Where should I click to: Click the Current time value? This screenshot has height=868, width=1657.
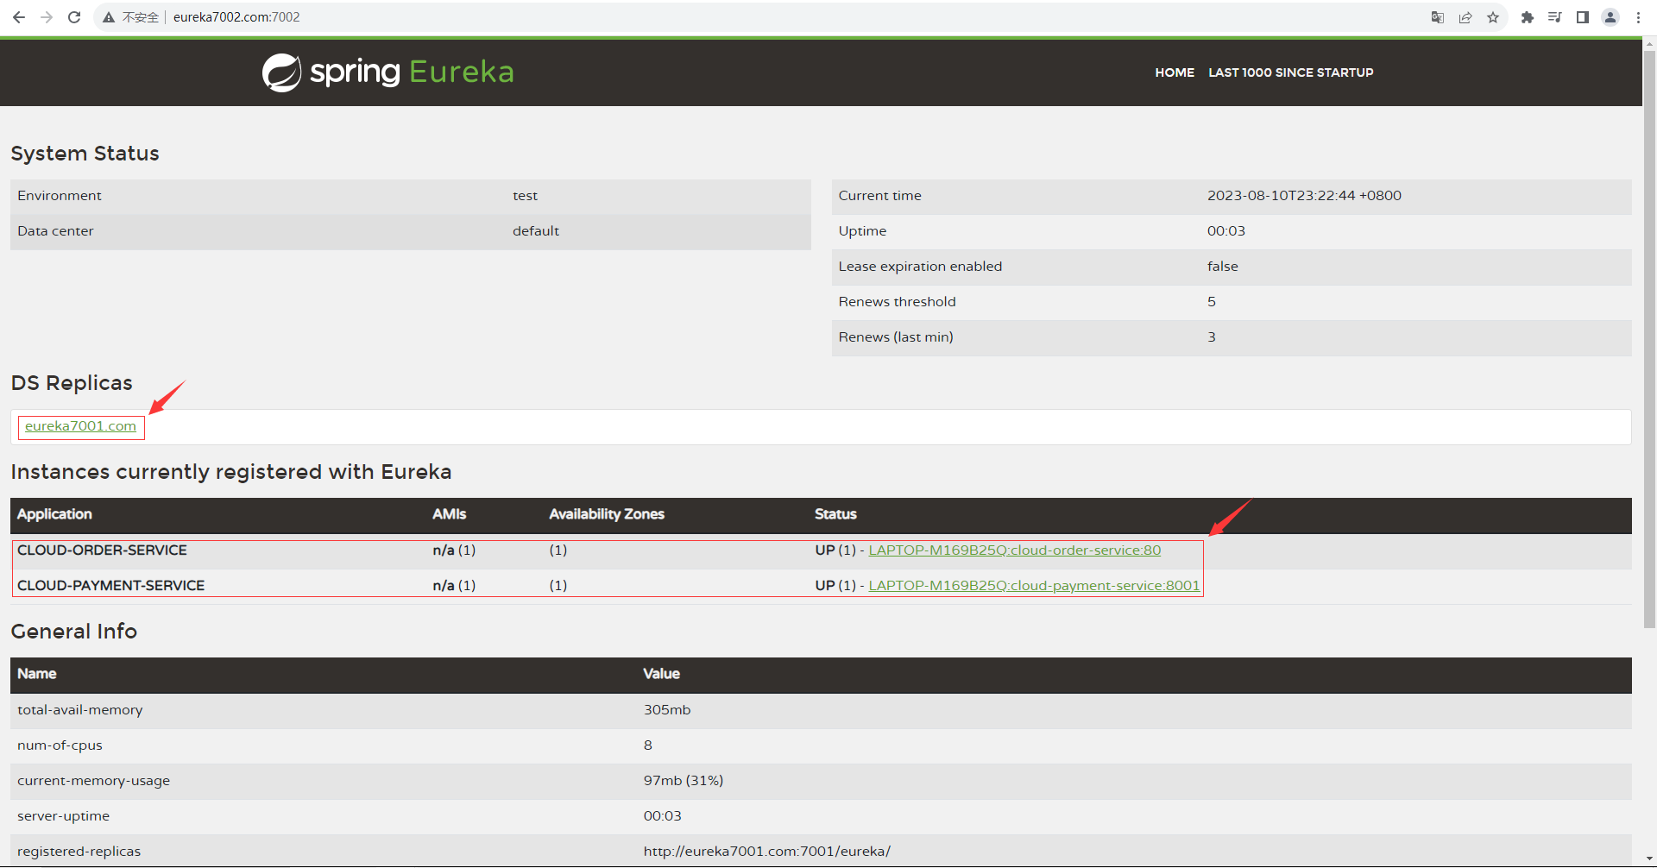(1304, 196)
